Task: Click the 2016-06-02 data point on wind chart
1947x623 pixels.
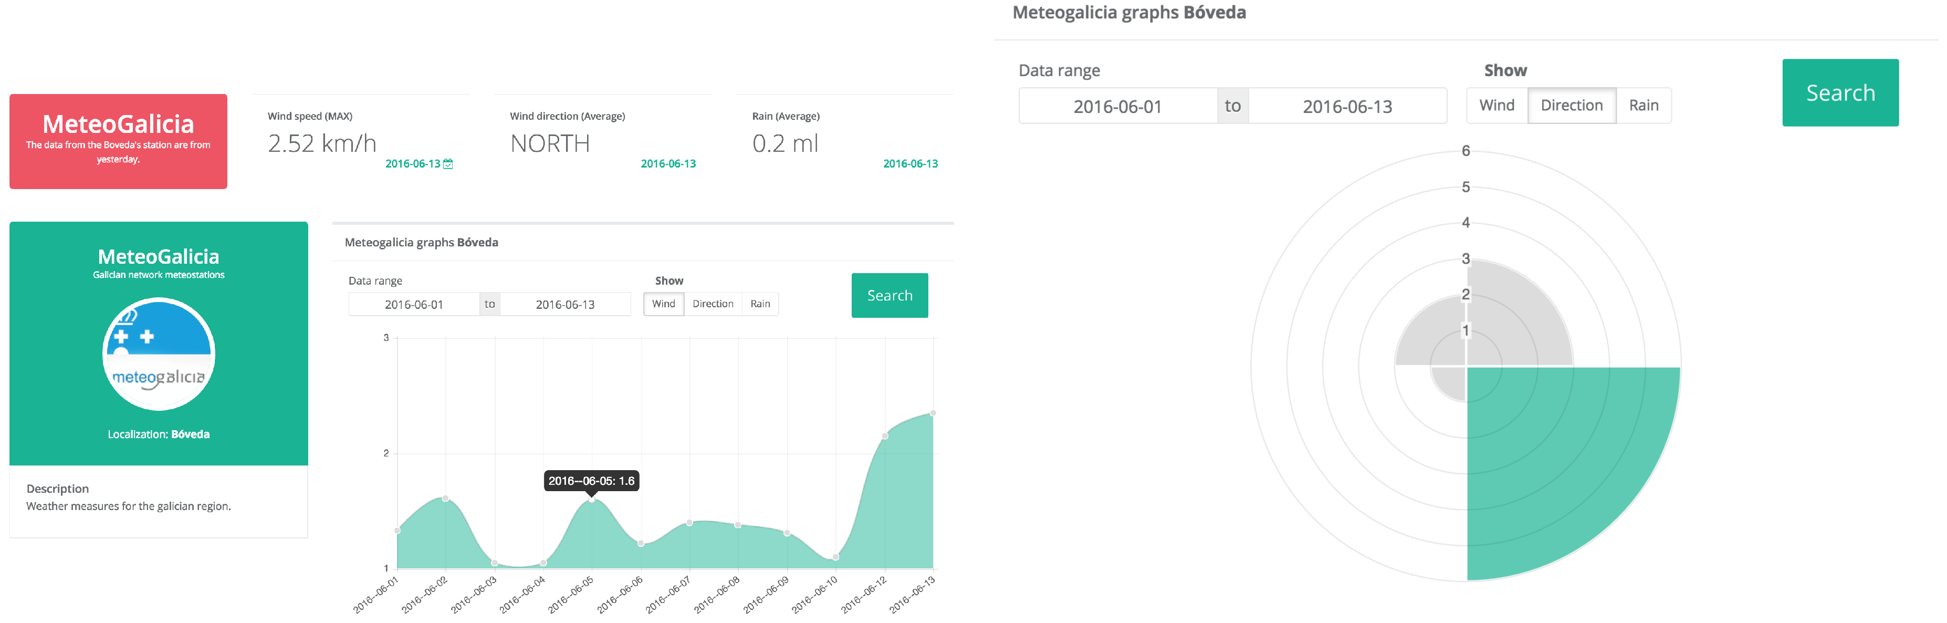Action: point(445,499)
